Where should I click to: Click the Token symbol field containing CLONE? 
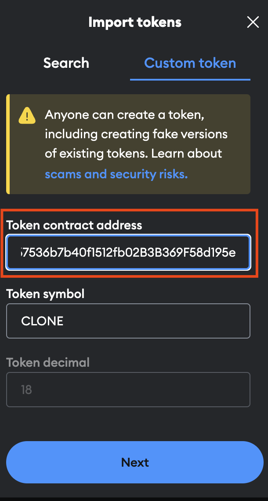(128, 320)
